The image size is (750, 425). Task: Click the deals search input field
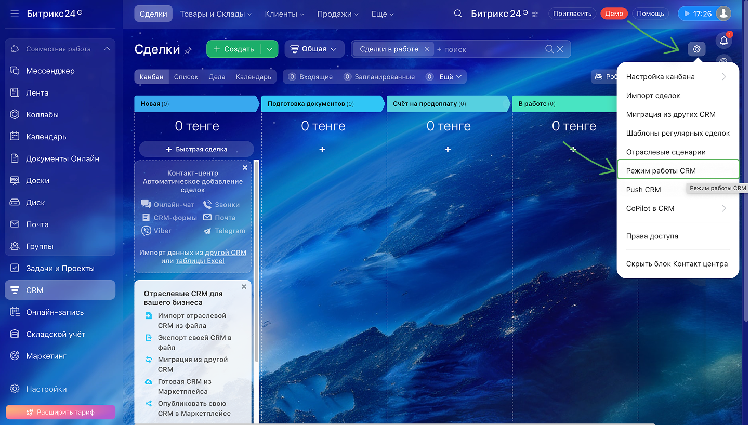(488, 49)
